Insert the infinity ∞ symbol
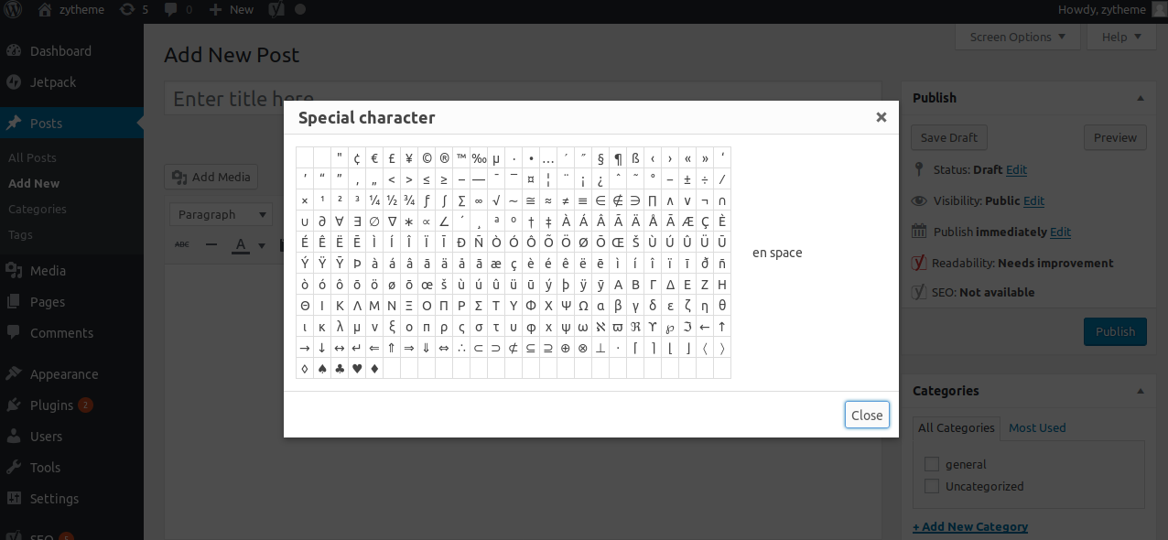The image size is (1168, 540). pos(479,200)
